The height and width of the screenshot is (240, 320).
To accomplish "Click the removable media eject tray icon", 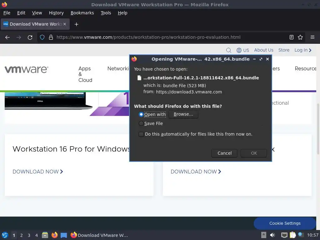I will click(264, 235).
